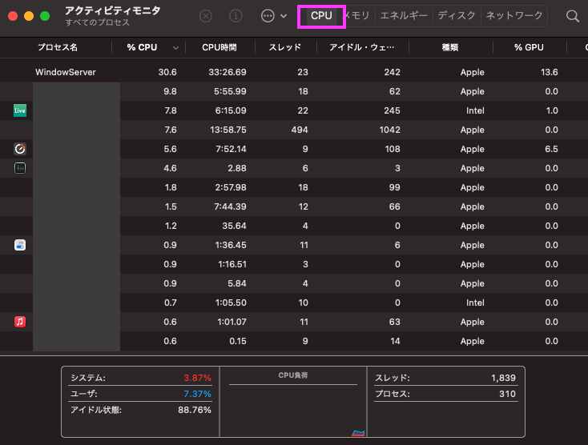Viewport: 588px width, 445px height.
Task: Click the すべてのプロセス subtitle
Action: [x=97, y=22]
